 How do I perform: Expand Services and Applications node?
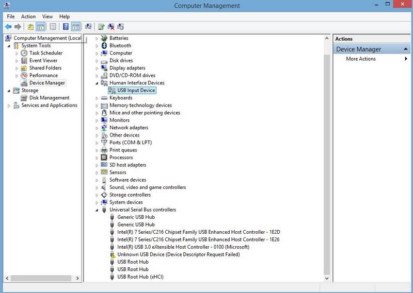click(9, 106)
